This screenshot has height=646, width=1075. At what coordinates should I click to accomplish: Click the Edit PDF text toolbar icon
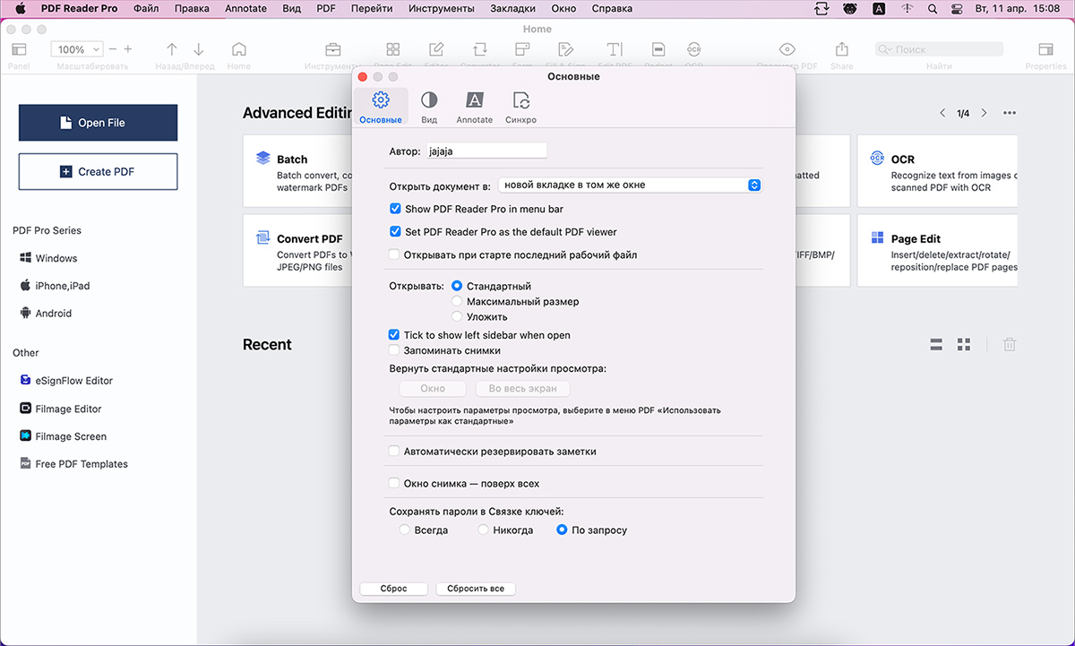(615, 49)
